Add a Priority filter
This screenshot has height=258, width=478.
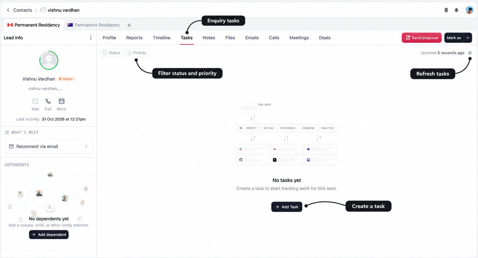(x=137, y=53)
